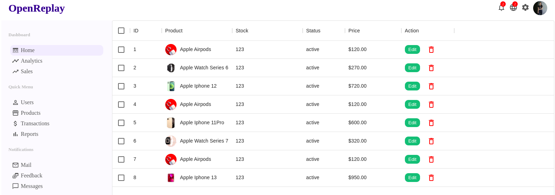Tick checkbox for Apple Iphone 12
This screenshot has width=555, height=195.
coord(121,86)
